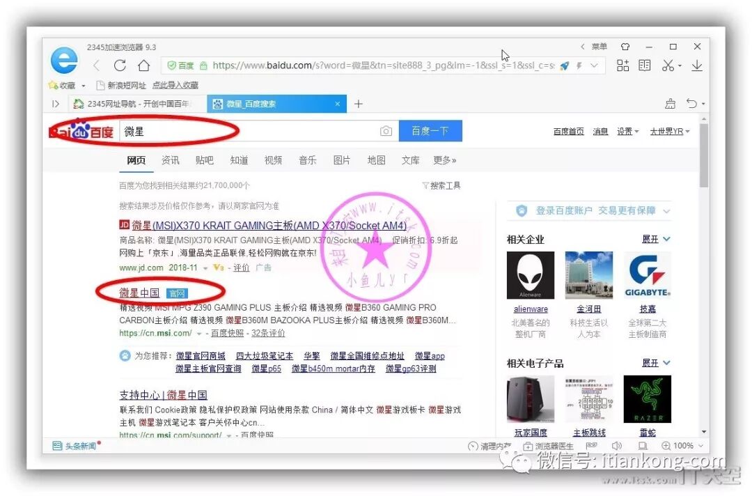Expand the 收藏 dropdown arrow
This screenshot has width=752, height=496.
click(x=84, y=86)
